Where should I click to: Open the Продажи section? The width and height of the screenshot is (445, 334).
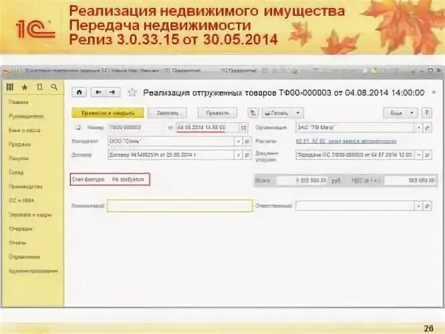click(x=19, y=144)
